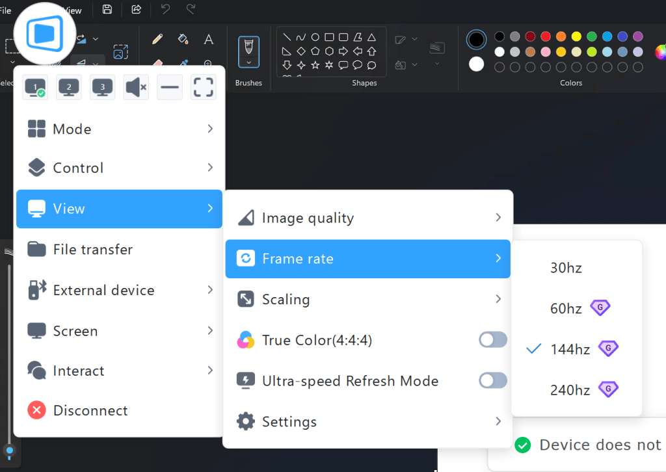This screenshot has height=472, width=666.
Task: Select the Text tool in Paint
Action: 209,40
